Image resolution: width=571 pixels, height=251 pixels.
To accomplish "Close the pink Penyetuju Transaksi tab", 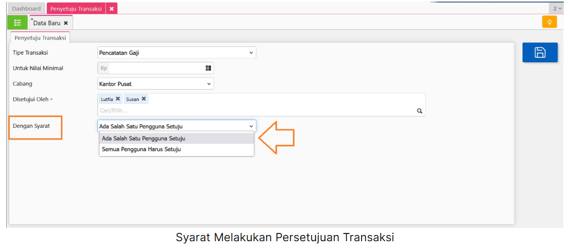I will tap(112, 9).
